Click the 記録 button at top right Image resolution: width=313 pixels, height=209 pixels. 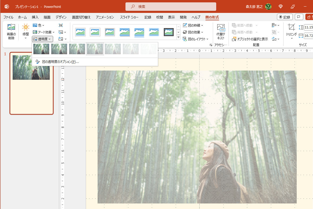[285, 17]
